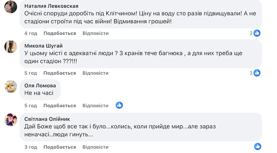Click like reaction icon on Микола Шугай's comment

click(x=257, y=73)
